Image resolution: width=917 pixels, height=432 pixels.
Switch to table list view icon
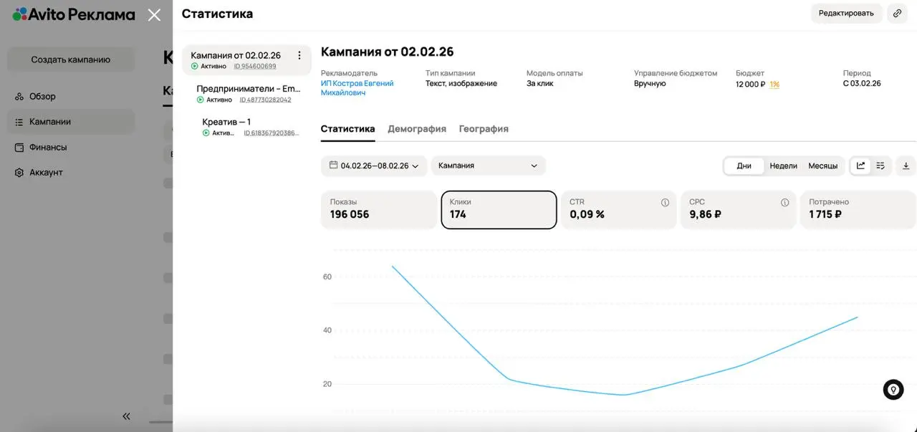[x=880, y=165]
